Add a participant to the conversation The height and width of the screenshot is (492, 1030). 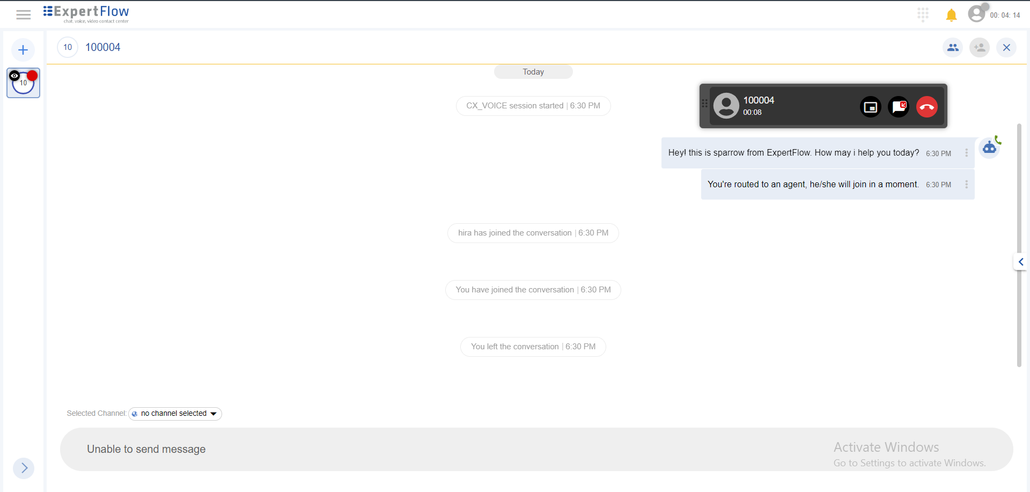[x=980, y=47]
